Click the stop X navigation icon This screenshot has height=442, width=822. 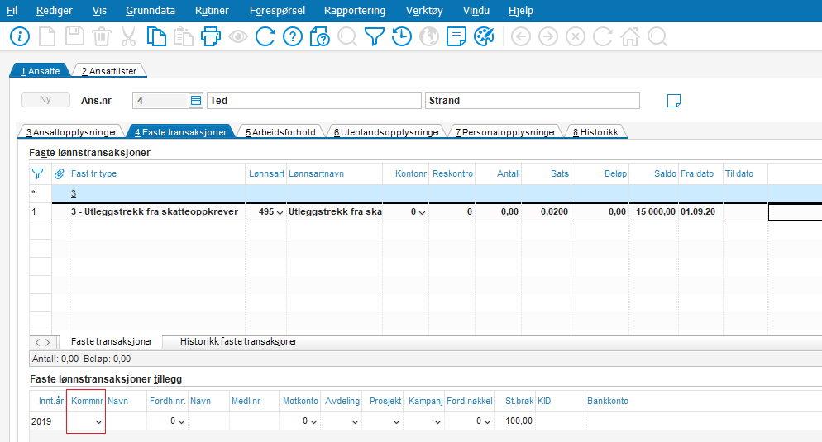(x=575, y=36)
